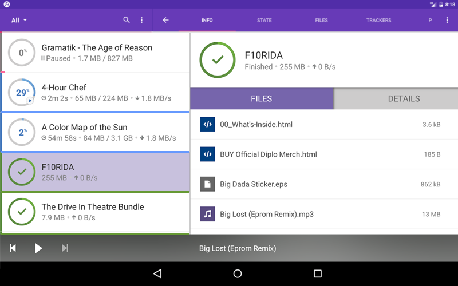Select Gramatik - The Age of Reason torrent
This screenshot has width=458, height=286.
(96, 52)
